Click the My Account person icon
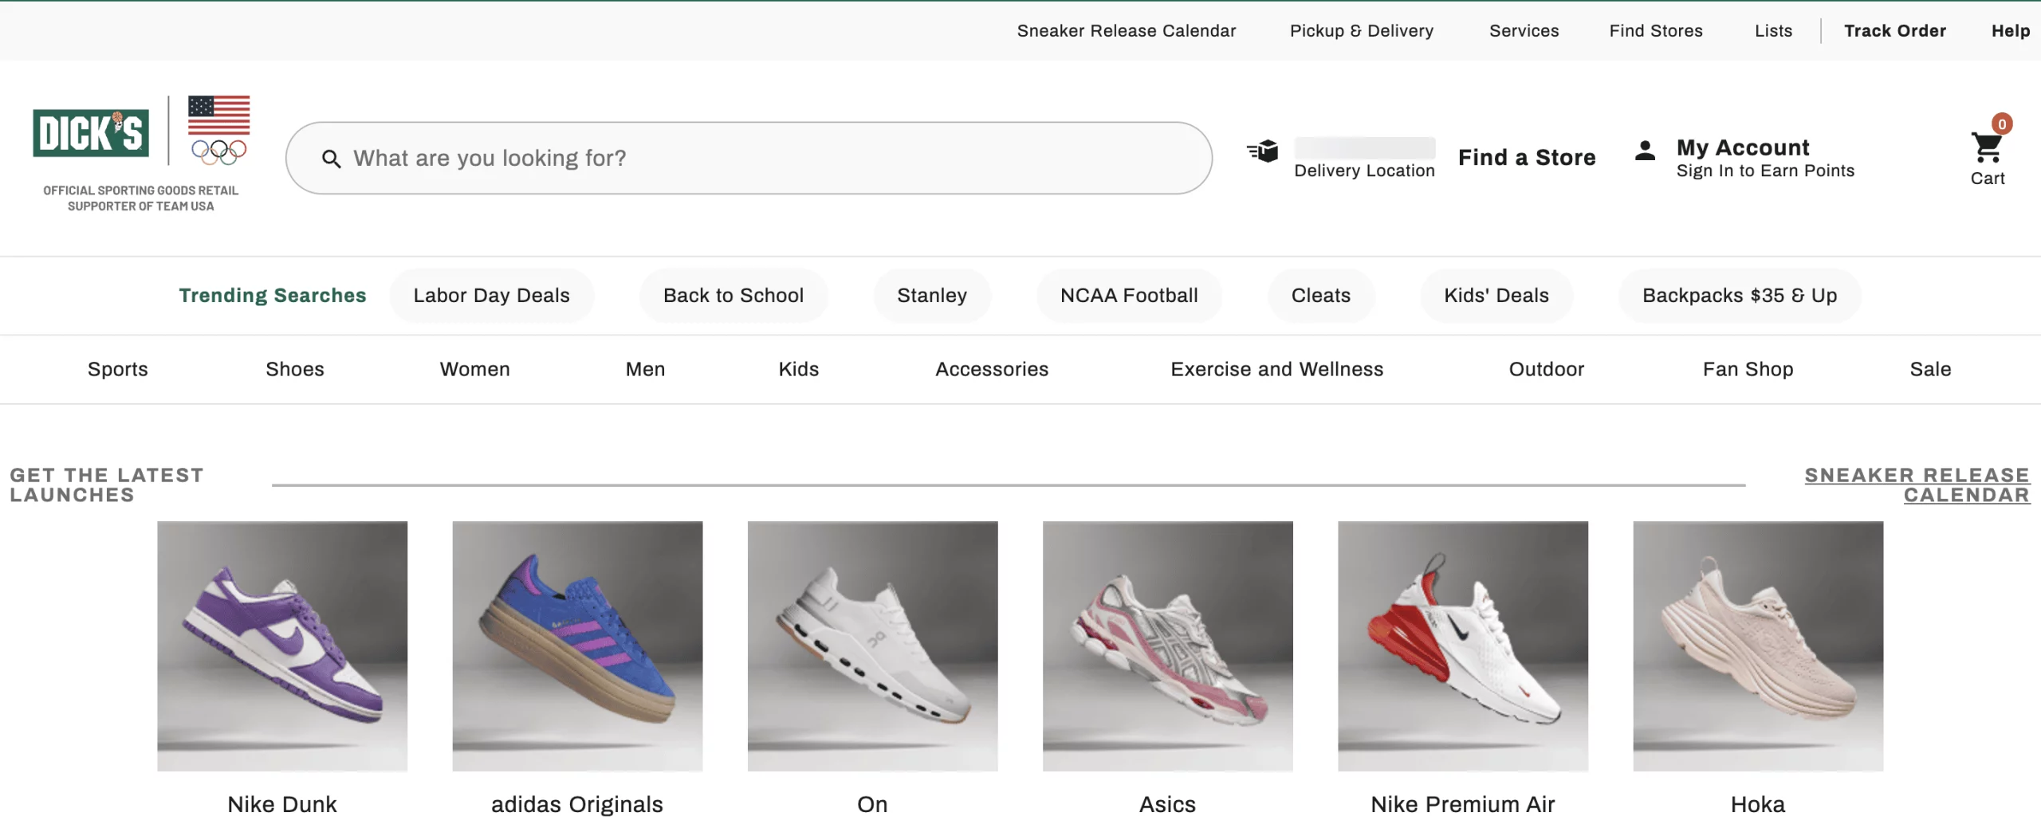This screenshot has width=2041, height=836. tap(1645, 151)
